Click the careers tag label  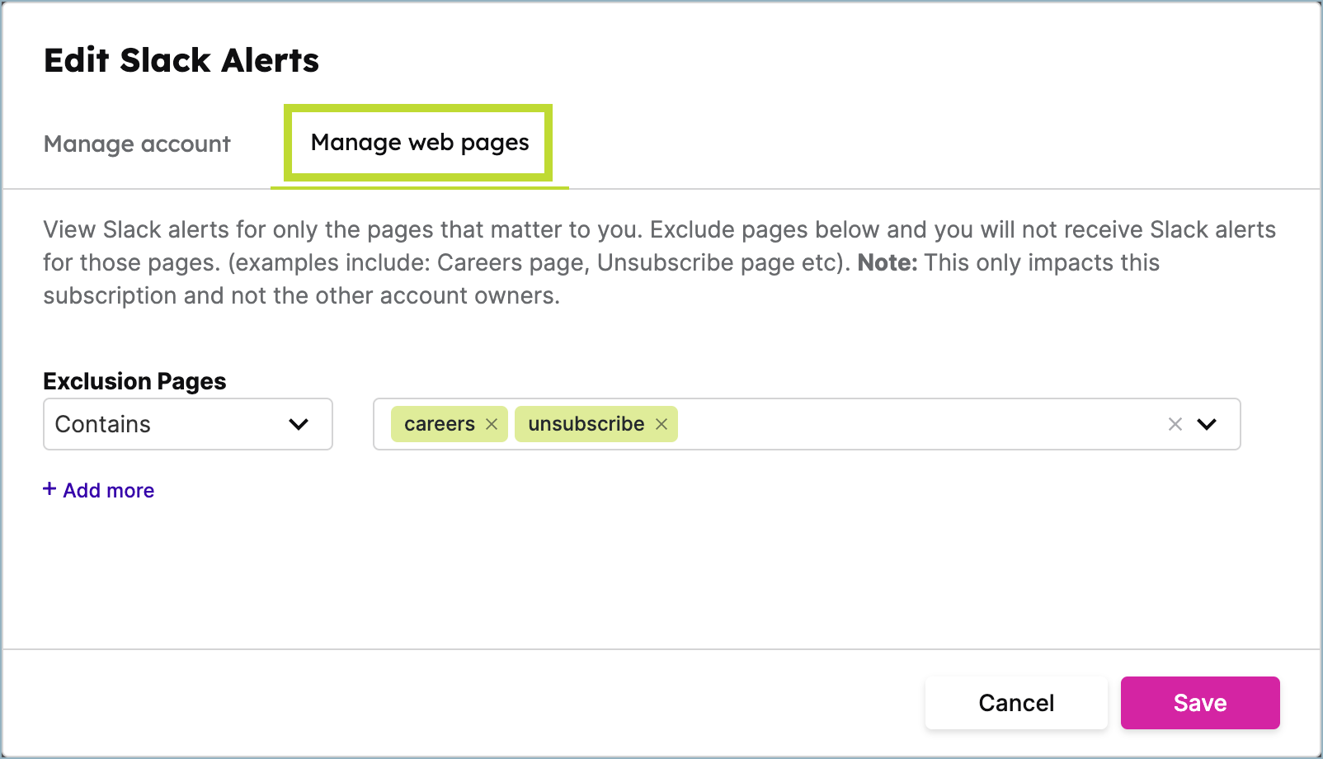click(439, 424)
